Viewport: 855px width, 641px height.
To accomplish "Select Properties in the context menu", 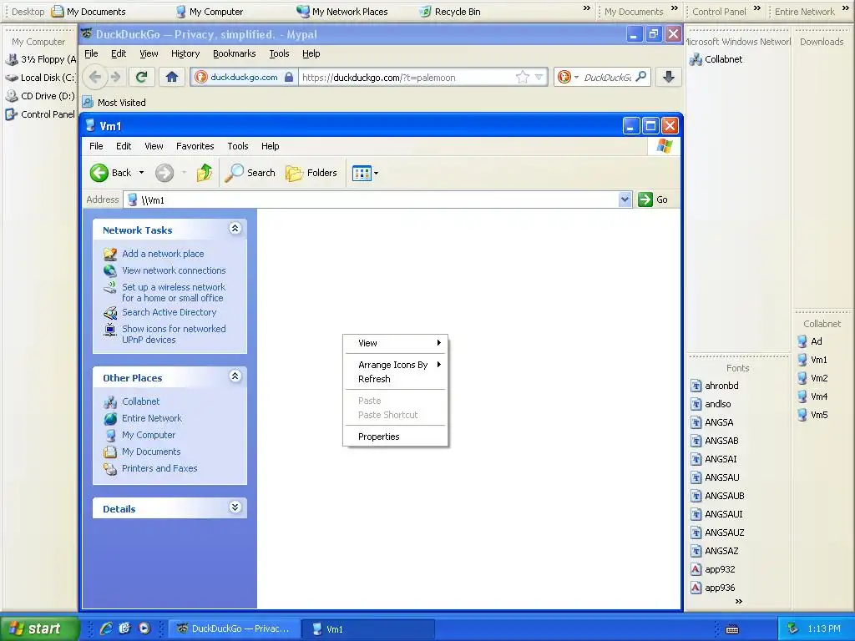I will (395, 437).
